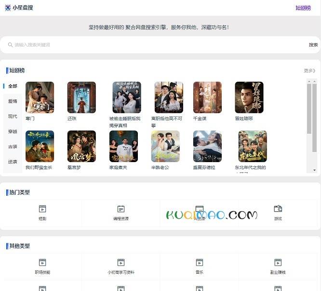Click the 盛夏芬德拉 title text
Image resolution: width=321 pixels, height=291 pixels.
point(204,167)
